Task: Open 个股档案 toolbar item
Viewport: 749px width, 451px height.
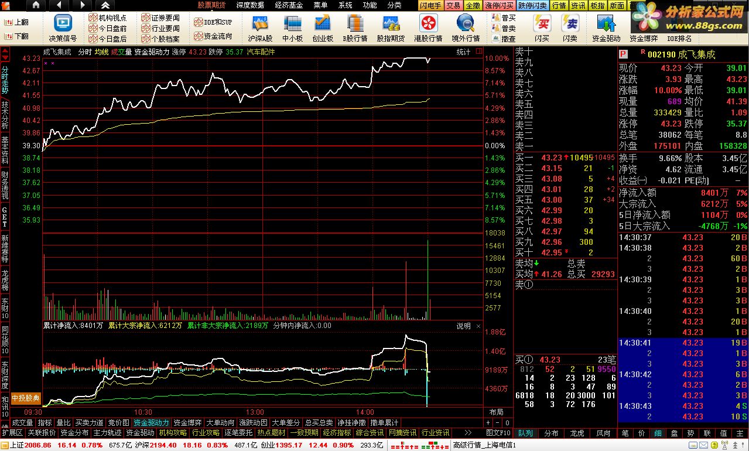Action: click(x=161, y=39)
